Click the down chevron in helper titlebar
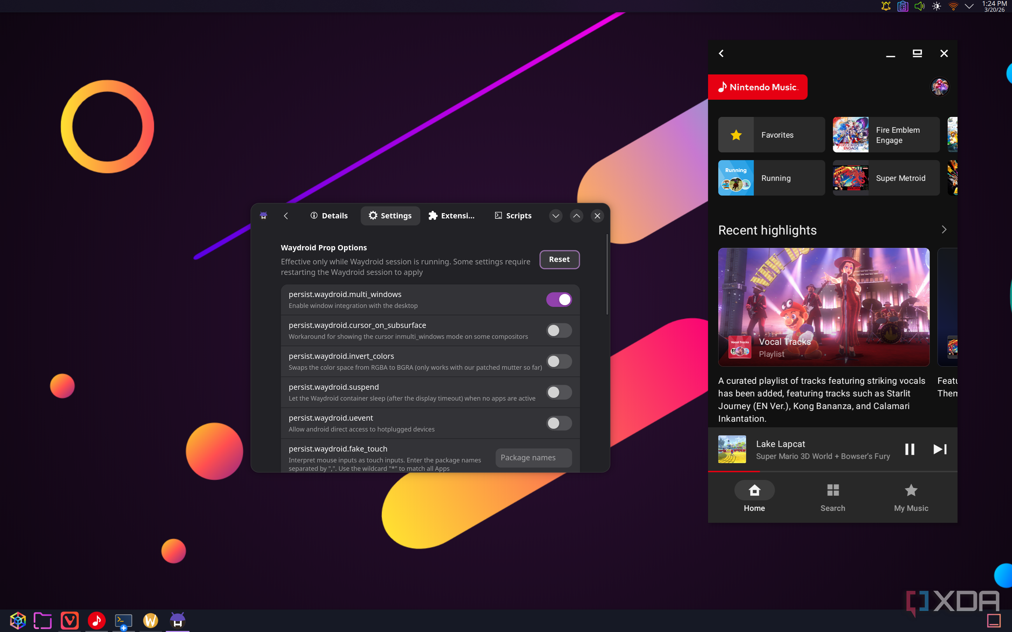The image size is (1012, 632). (555, 216)
